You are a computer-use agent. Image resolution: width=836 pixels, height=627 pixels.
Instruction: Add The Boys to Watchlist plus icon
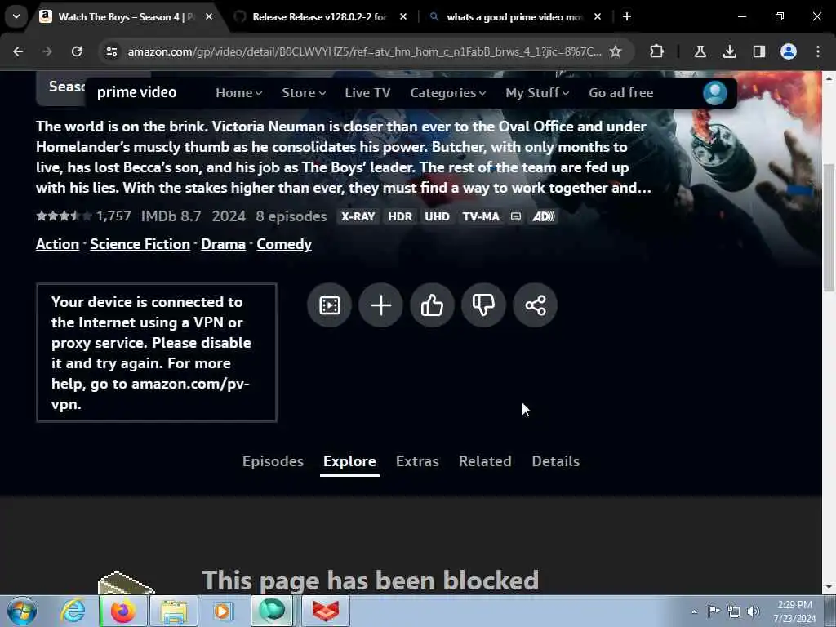coord(380,305)
